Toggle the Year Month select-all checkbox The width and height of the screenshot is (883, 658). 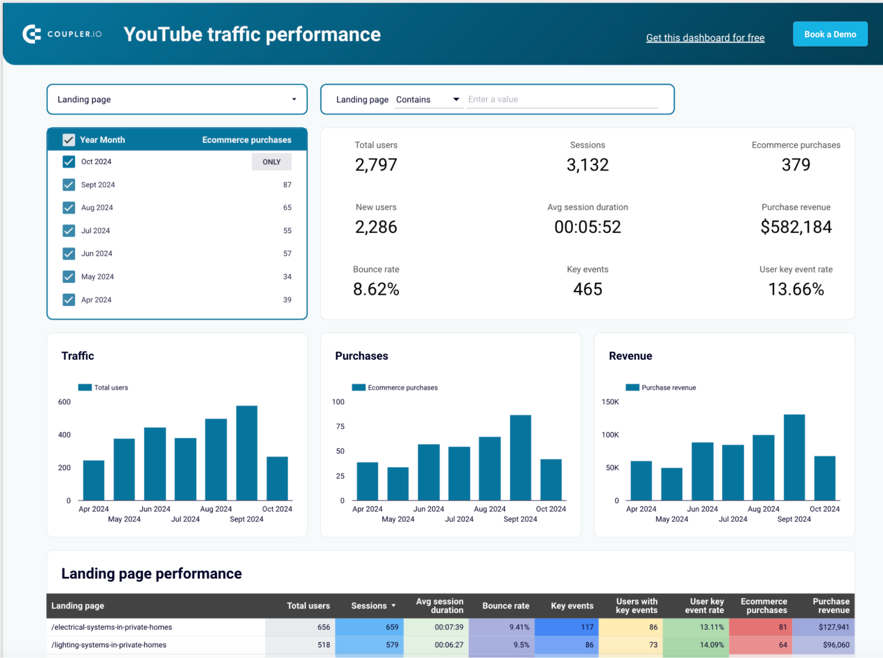[68, 140]
